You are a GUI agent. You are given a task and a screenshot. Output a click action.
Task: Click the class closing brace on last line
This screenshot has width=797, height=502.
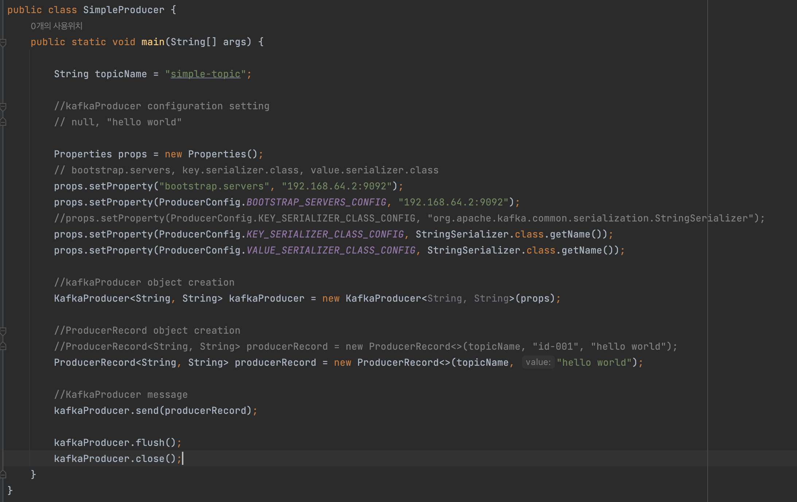coord(10,491)
